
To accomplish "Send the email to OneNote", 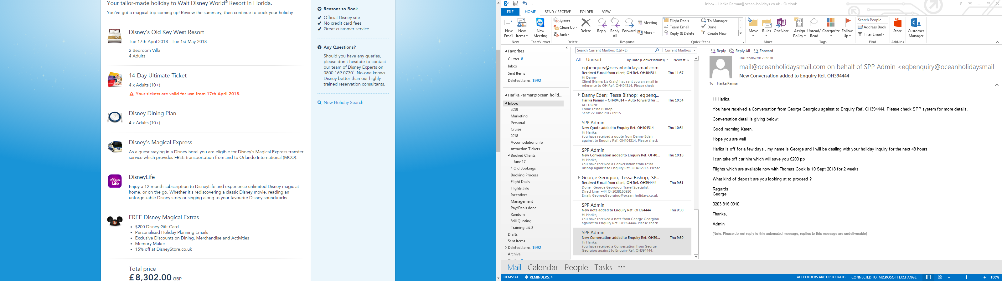I will pyautogui.click(x=781, y=26).
